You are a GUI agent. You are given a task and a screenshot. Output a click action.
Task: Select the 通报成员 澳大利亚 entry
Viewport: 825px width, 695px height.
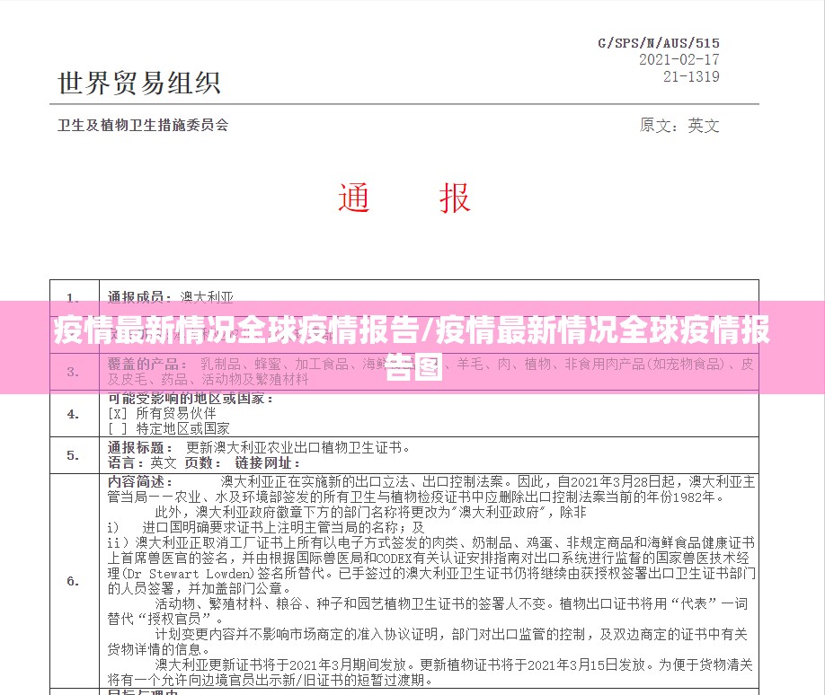pos(168,296)
